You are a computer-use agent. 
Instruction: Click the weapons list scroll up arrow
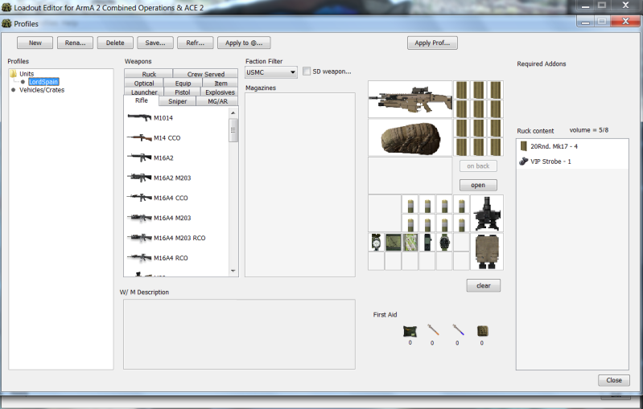coord(233,112)
